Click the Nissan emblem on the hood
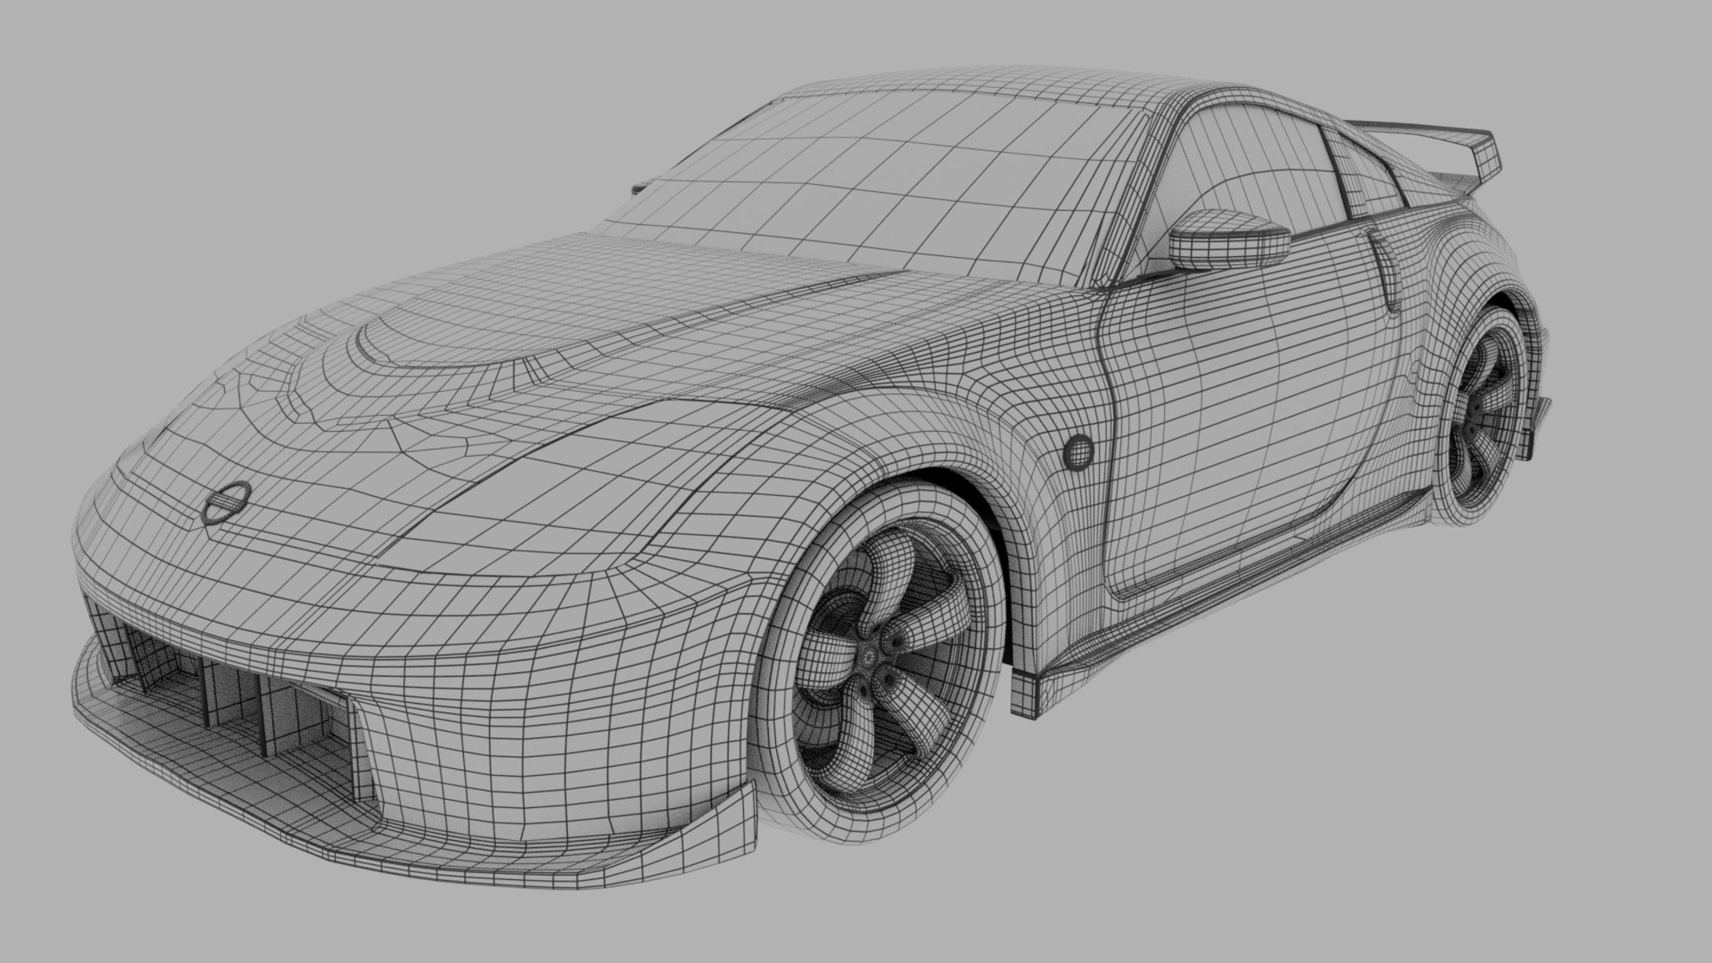The width and height of the screenshot is (1712, 963). (x=226, y=503)
